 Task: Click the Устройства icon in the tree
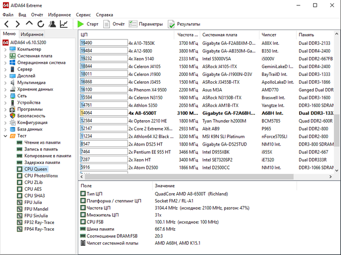(x=13, y=103)
